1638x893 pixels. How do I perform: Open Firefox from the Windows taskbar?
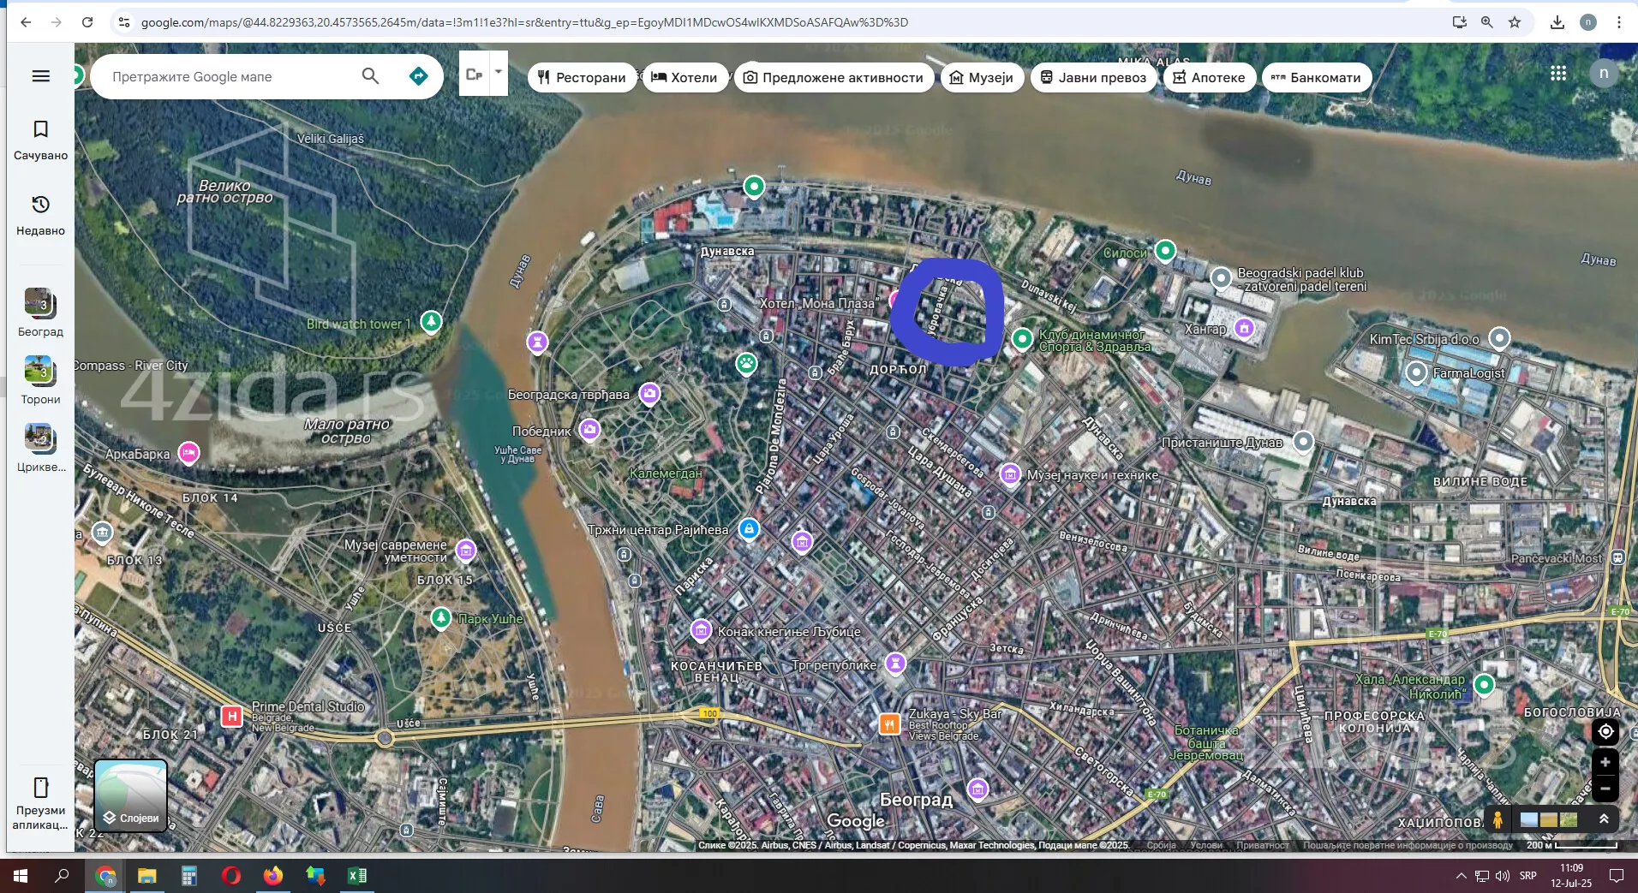pyautogui.click(x=272, y=875)
